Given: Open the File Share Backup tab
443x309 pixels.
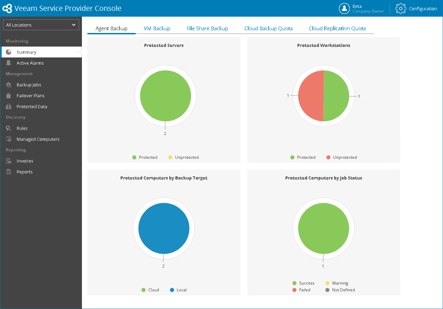Looking at the screenshot, I should point(207,29).
